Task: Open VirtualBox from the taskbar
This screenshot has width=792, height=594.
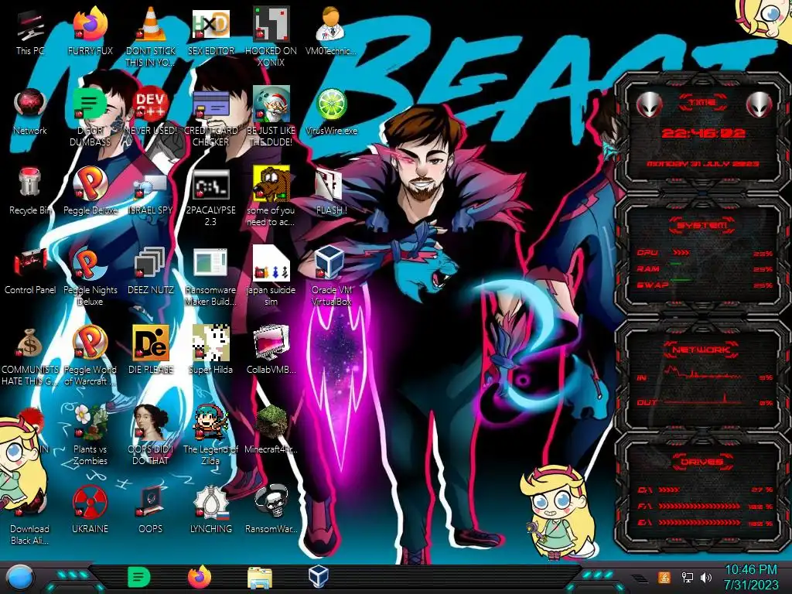Action: [319, 577]
